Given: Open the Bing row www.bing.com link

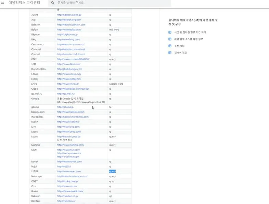Looking at the screenshot, I should click(68, 40).
